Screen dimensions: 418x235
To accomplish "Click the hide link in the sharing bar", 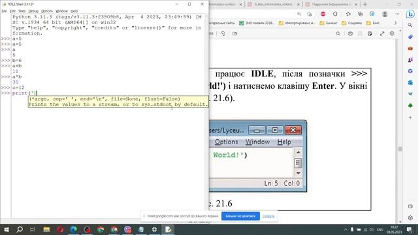I will click(x=268, y=216).
